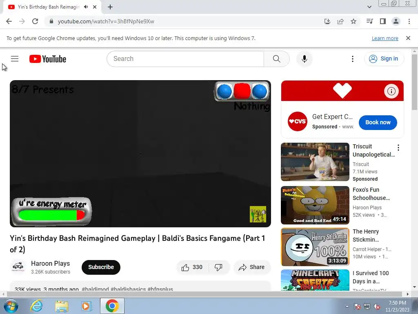Viewport: 418px width, 314px height.
Task: Click the #baldimod hashtag
Action: point(95,289)
